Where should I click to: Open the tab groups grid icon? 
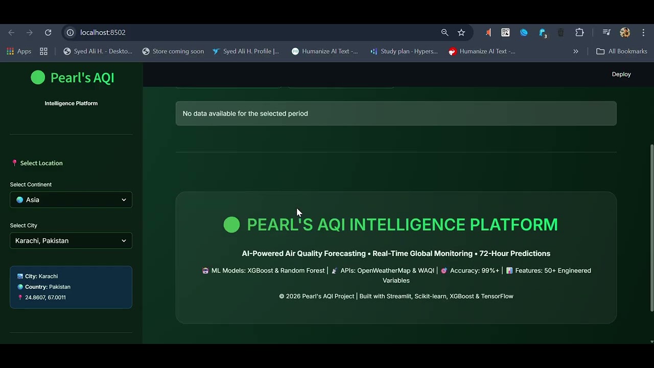[x=43, y=51]
